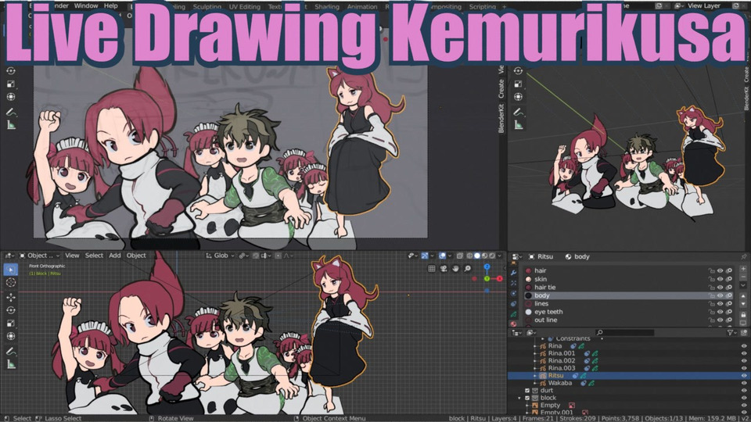
Task: Hide the skin layer
Action: tap(720, 279)
